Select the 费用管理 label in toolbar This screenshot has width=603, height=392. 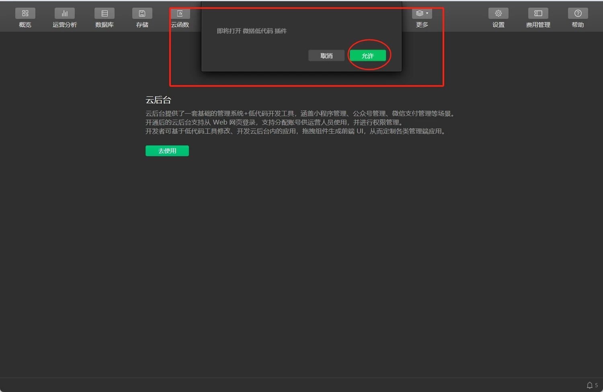pyautogui.click(x=538, y=25)
